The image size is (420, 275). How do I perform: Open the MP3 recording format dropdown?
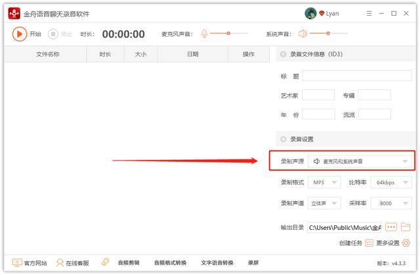324,182
